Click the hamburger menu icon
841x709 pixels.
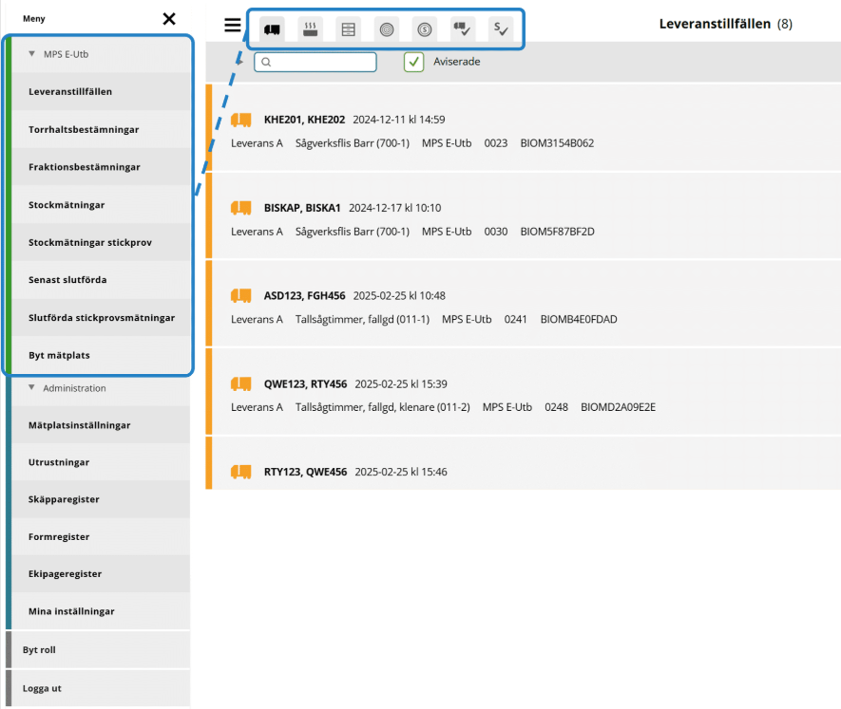coord(233,26)
